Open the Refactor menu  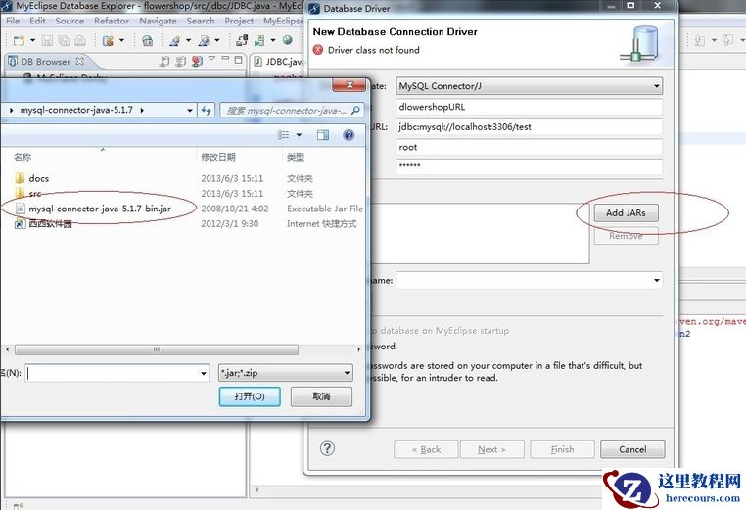tap(112, 21)
